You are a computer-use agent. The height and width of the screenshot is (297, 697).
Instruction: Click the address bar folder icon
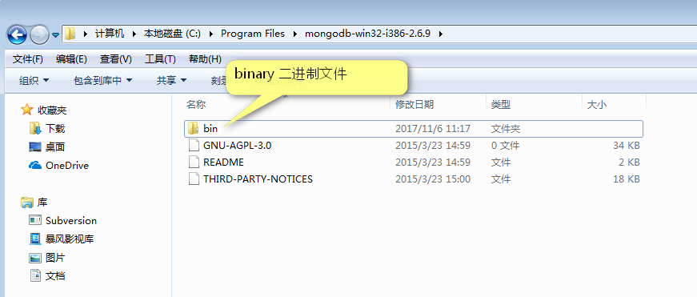(x=70, y=34)
